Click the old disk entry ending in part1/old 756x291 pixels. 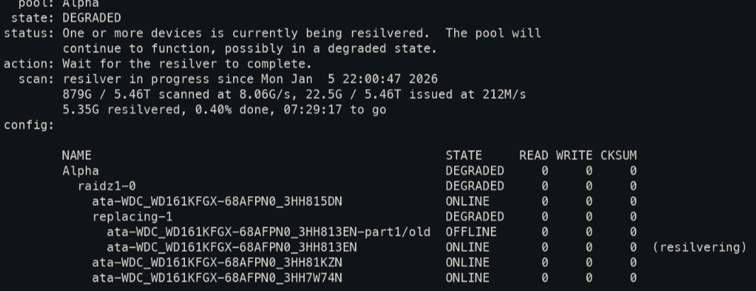click(x=268, y=232)
